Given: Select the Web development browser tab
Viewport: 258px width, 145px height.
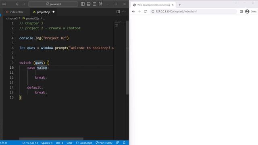Looking at the screenshot, I should [153, 5].
